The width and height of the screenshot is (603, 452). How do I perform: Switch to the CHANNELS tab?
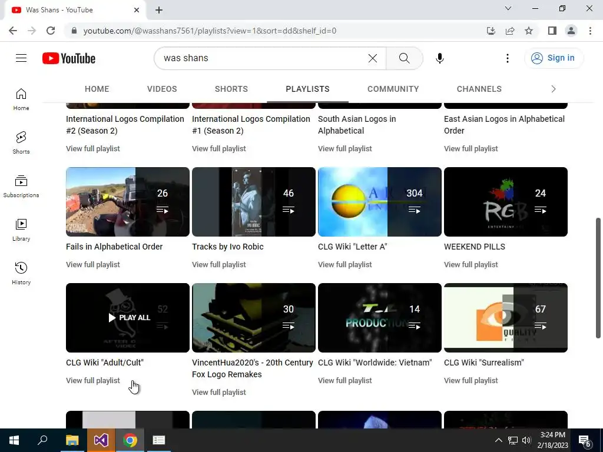tap(479, 89)
